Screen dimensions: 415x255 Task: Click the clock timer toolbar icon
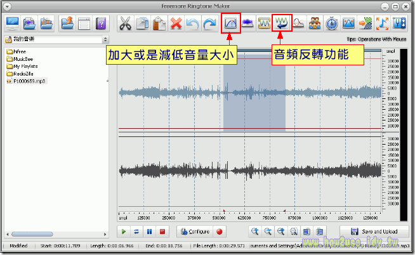pyautogui.click(x=331, y=24)
